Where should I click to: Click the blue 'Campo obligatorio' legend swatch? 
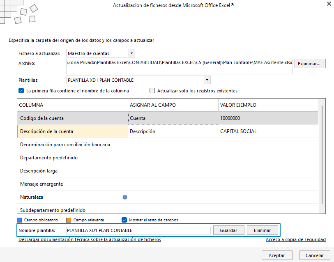pos(19,220)
